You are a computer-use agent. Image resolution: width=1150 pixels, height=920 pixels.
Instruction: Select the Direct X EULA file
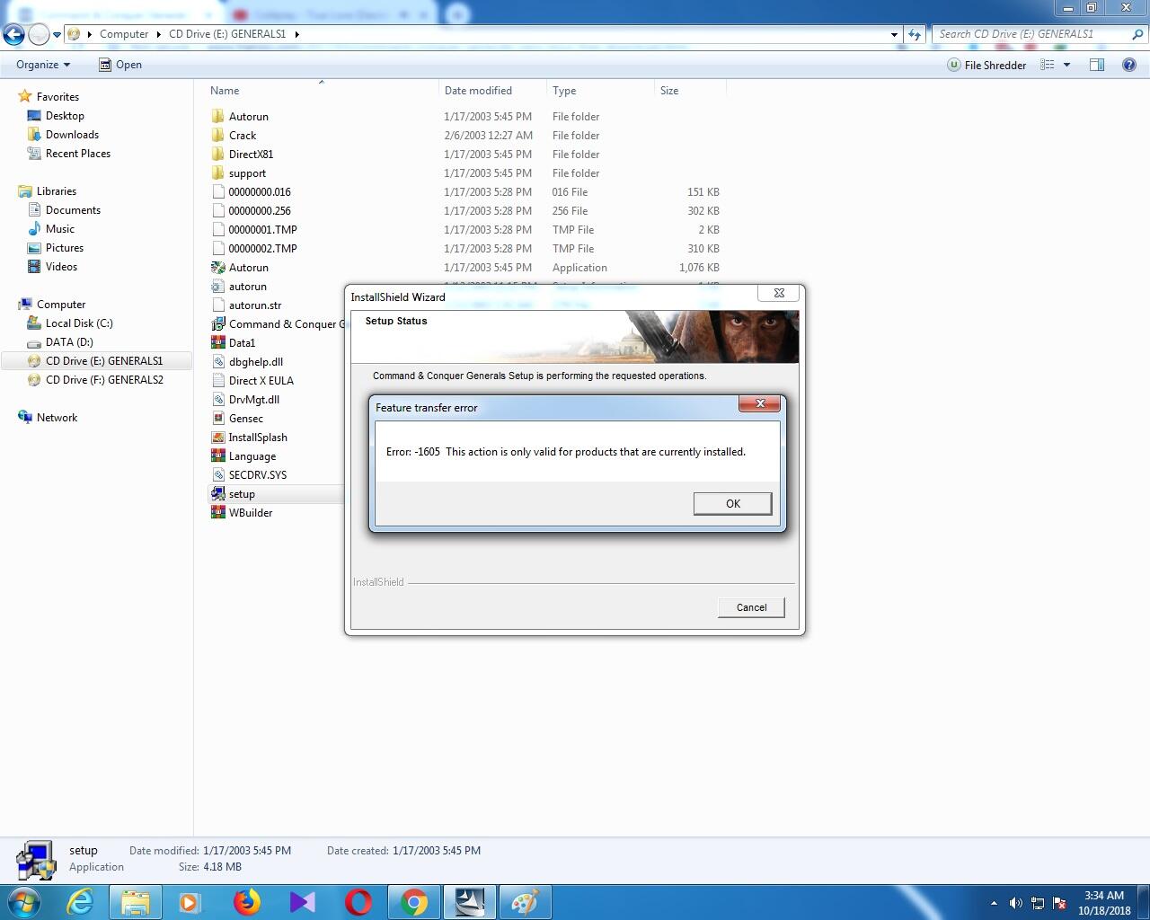[x=261, y=381]
